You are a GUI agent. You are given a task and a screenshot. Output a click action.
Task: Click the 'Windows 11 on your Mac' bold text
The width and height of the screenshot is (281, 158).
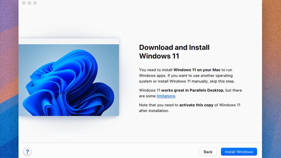(x=197, y=70)
